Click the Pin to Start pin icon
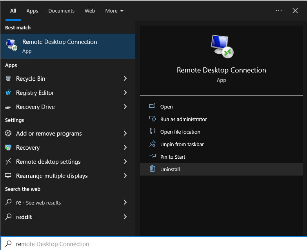 [x=153, y=156]
